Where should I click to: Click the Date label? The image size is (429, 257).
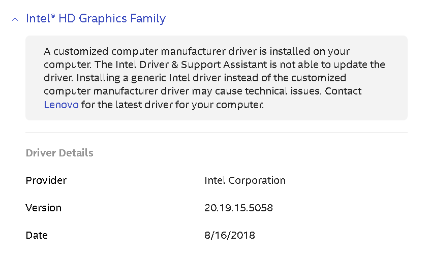37,235
